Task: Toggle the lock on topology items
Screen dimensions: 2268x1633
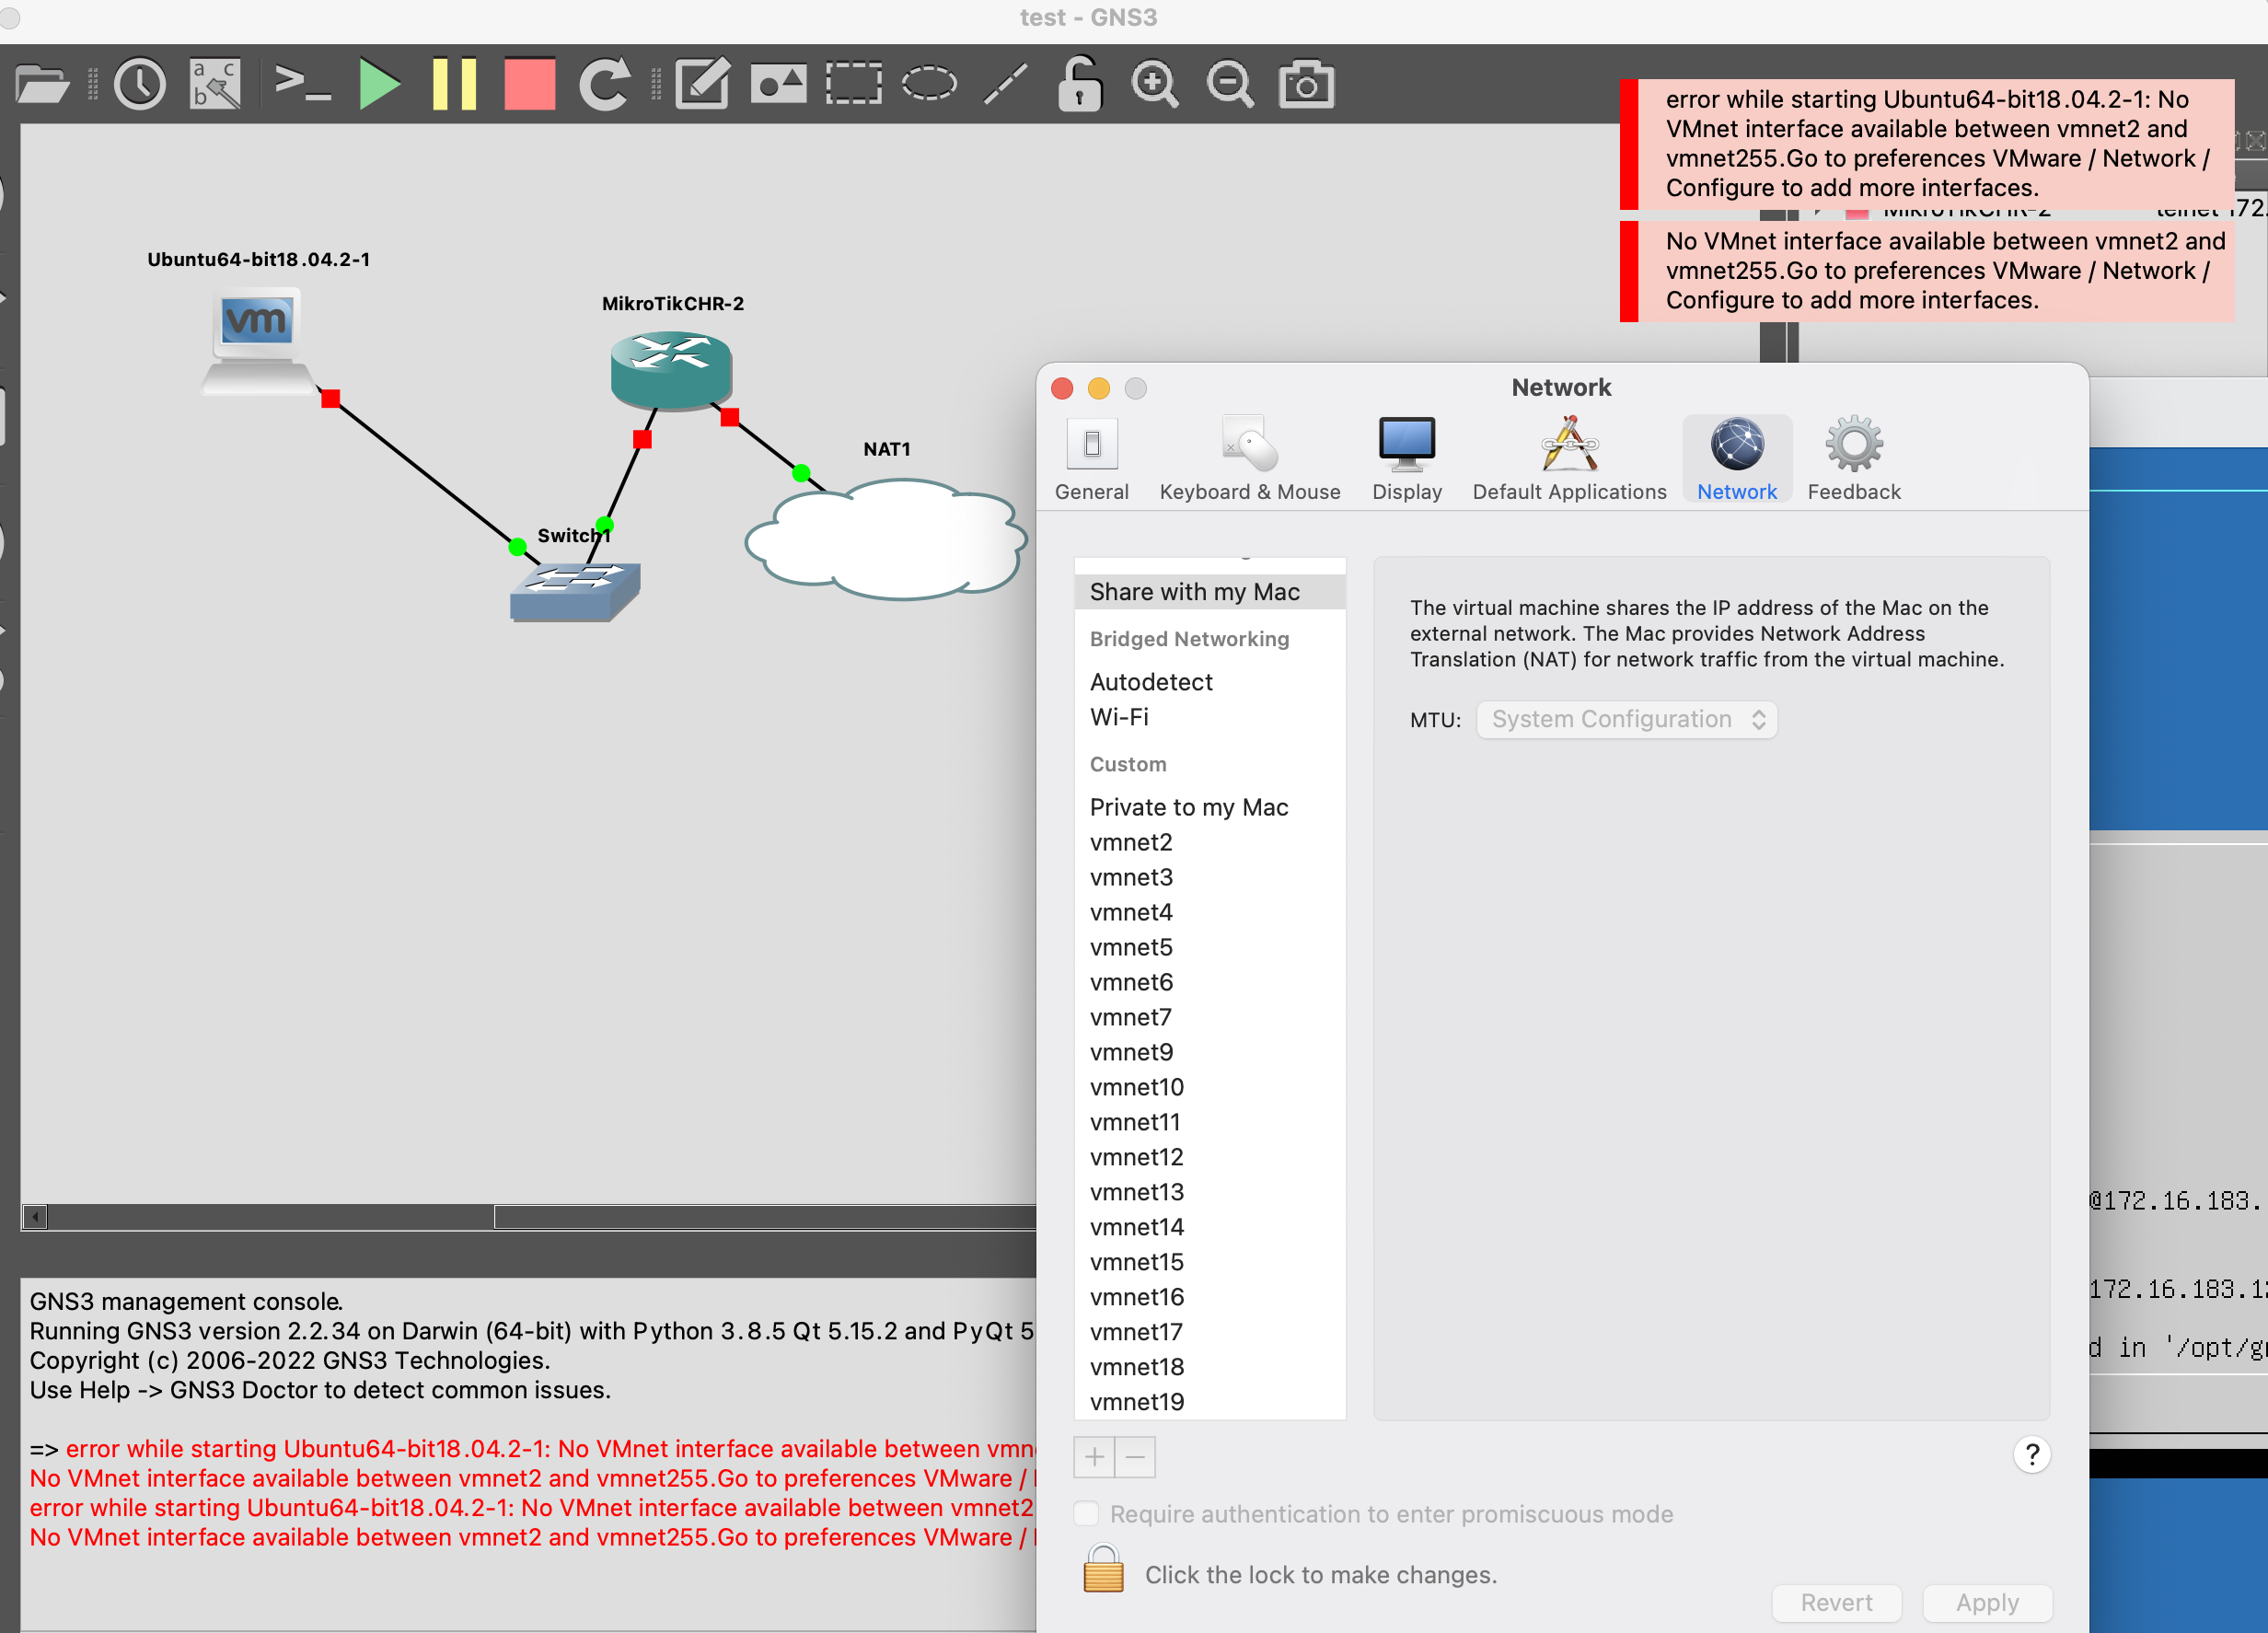Action: click(x=1079, y=84)
